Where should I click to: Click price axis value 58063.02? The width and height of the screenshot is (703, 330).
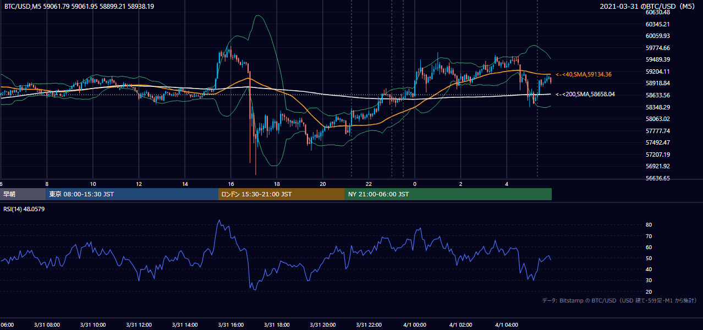coord(657,119)
